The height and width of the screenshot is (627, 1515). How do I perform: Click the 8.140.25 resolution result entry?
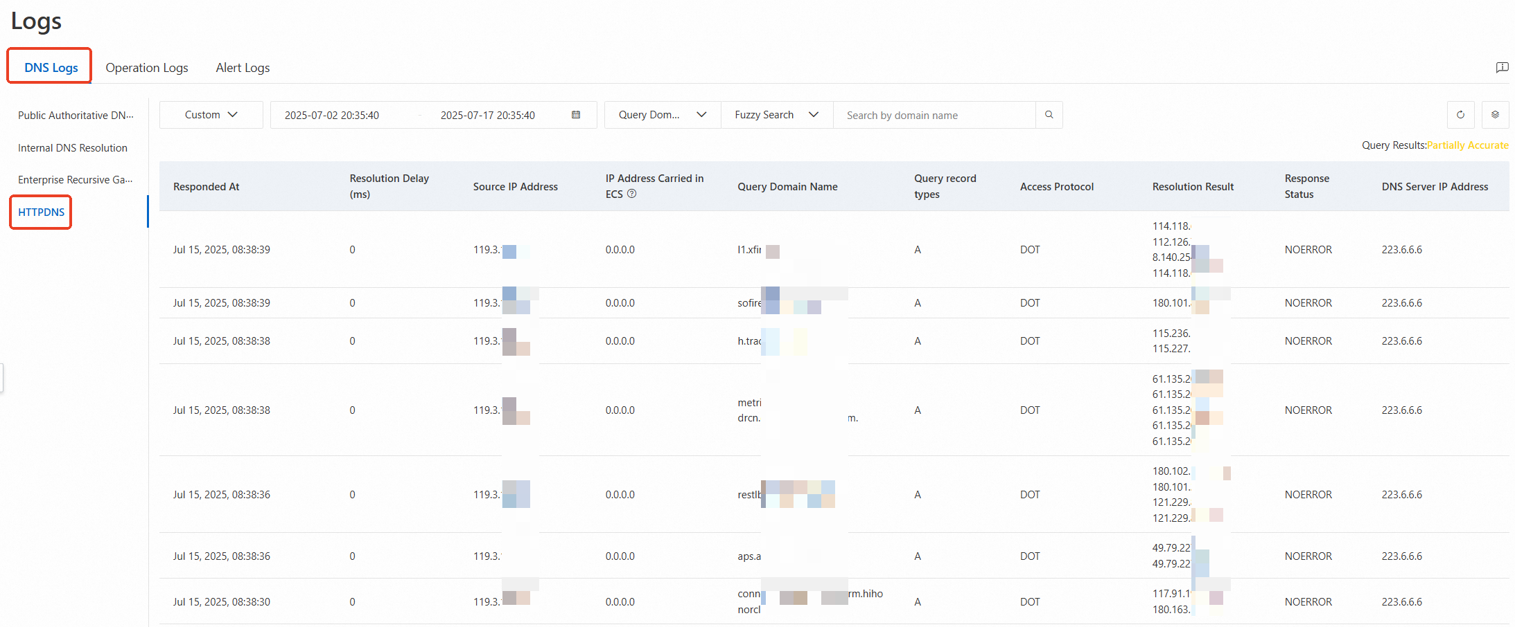click(1171, 257)
